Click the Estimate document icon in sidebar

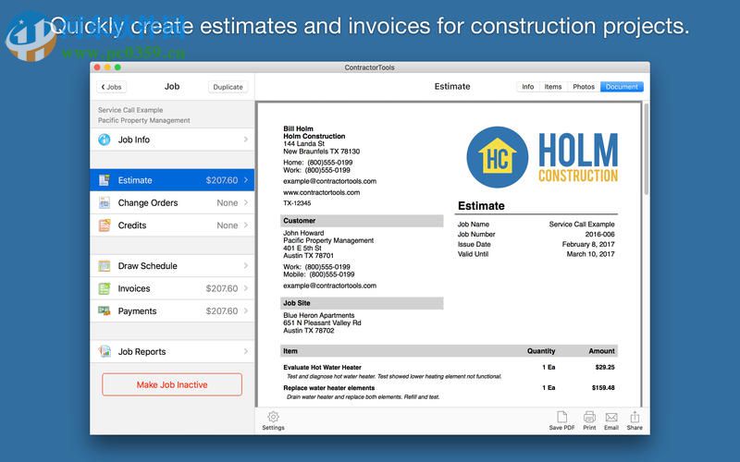(x=105, y=180)
